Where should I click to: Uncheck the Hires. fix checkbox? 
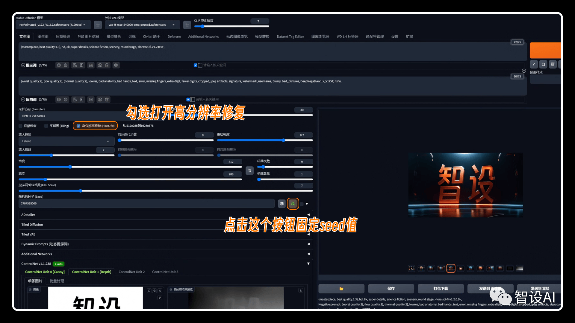(x=78, y=126)
